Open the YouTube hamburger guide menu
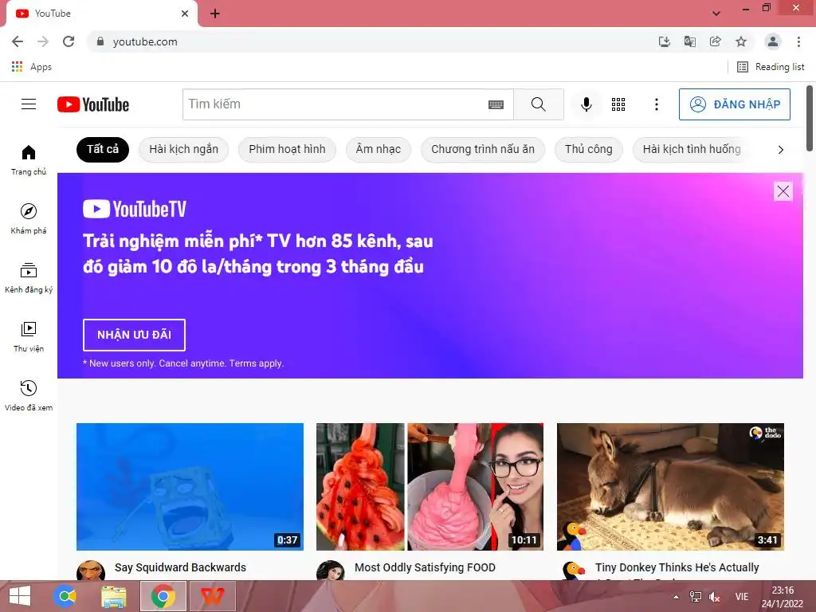This screenshot has width=816, height=612. pos(29,104)
